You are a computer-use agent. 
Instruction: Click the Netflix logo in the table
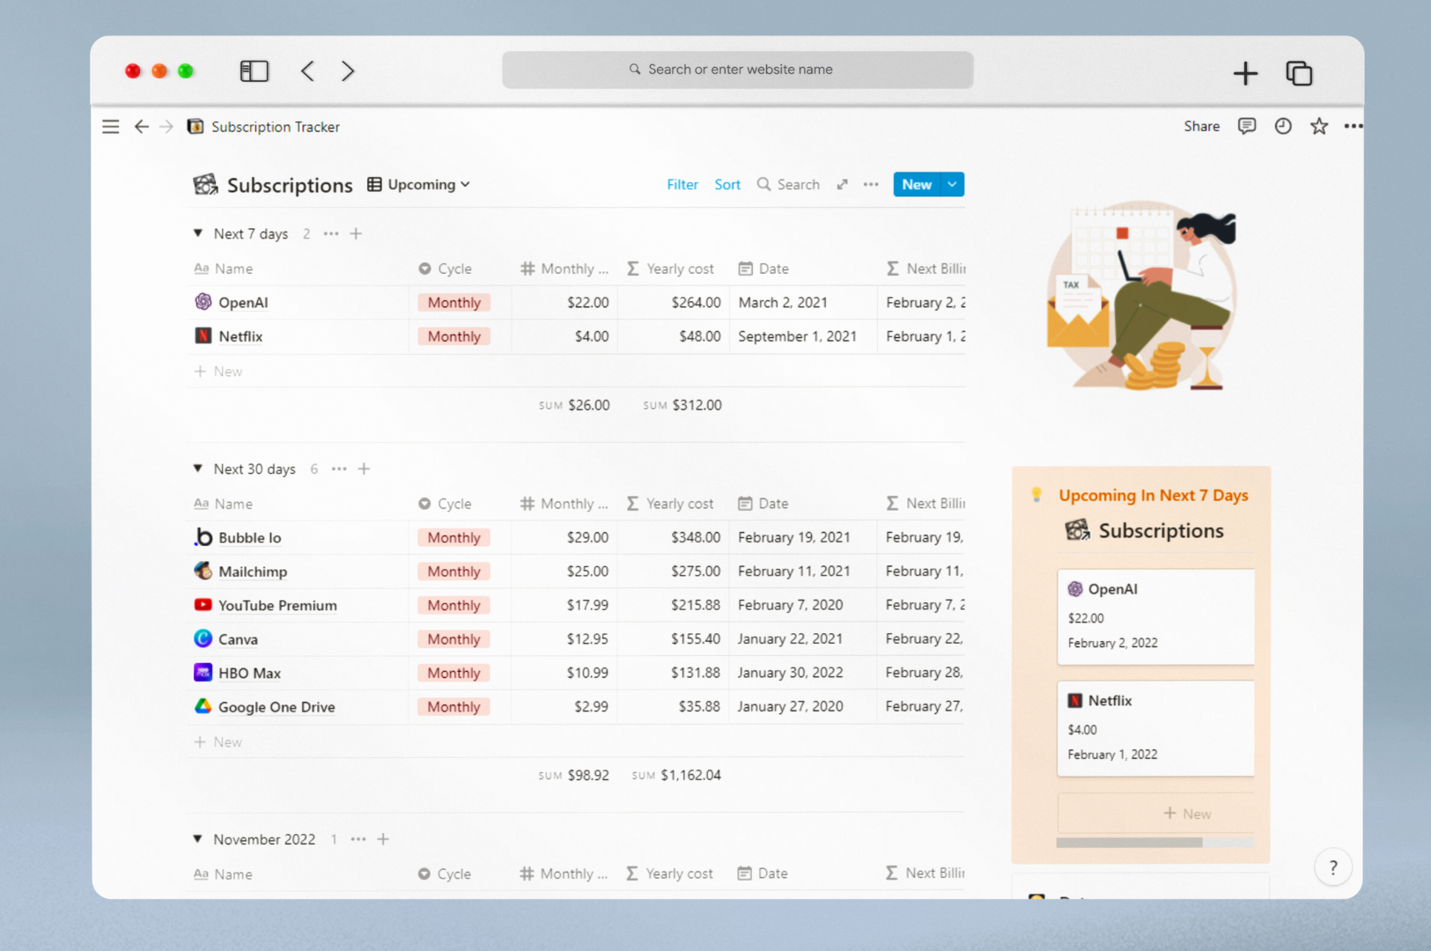click(x=203, y=335)
